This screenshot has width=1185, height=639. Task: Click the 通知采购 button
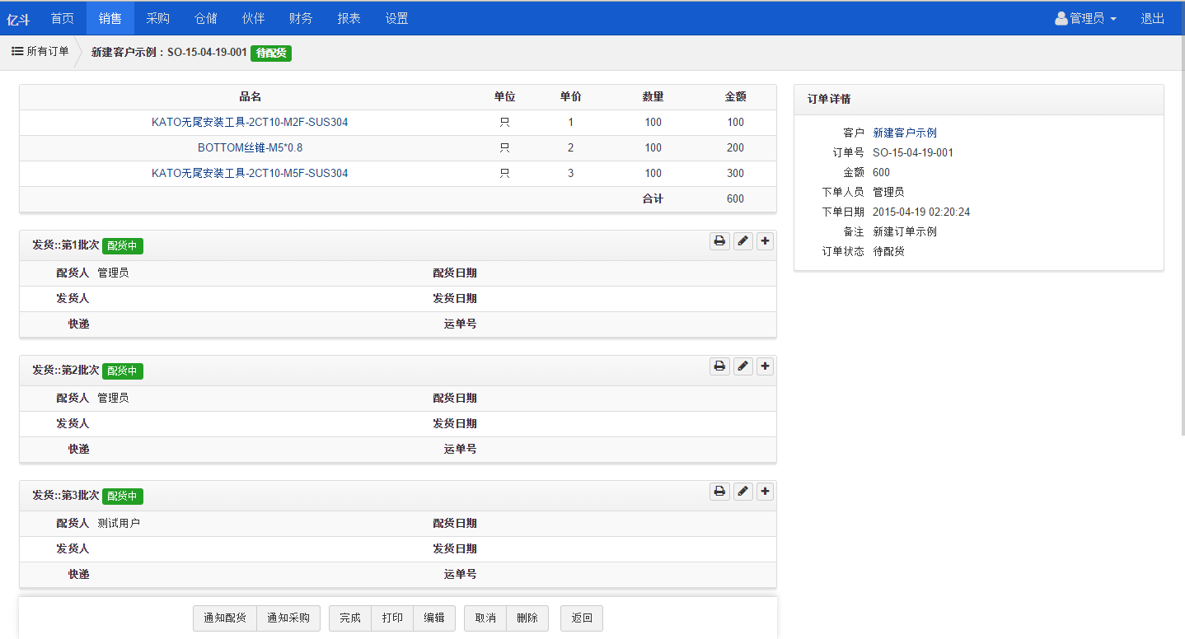[288, 618]
